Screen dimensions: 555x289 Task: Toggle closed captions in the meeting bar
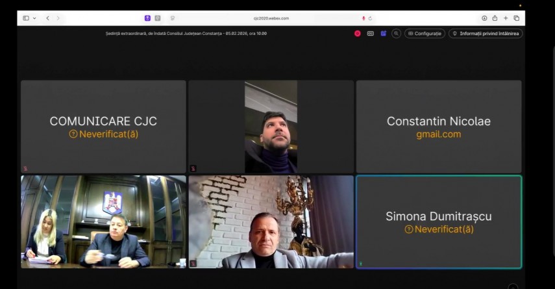[x=371, y=33]
